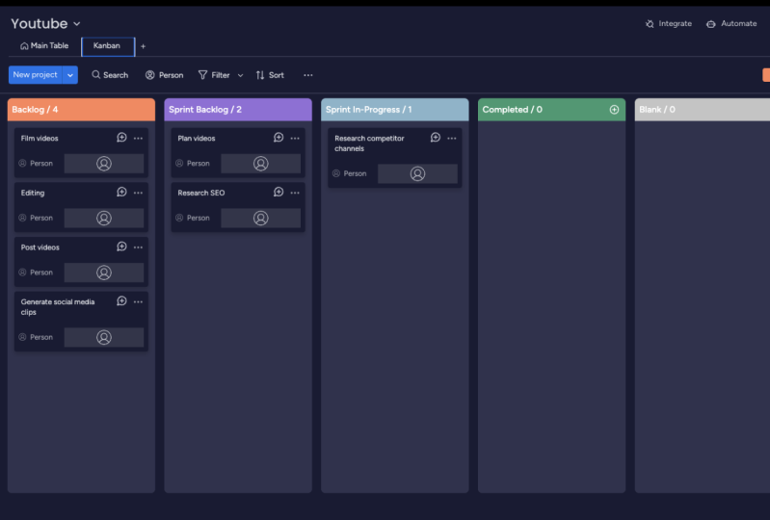Assign person on Generate social media clips card
This screenshot has height=520, width=770.
(104, 337)
